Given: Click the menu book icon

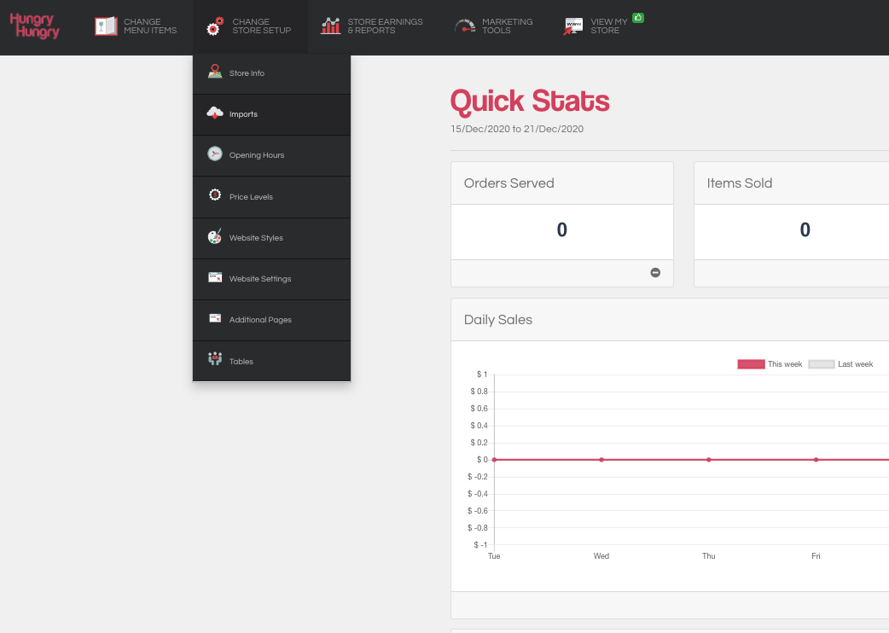Looking at the screenshot, I should click(106, 26).
